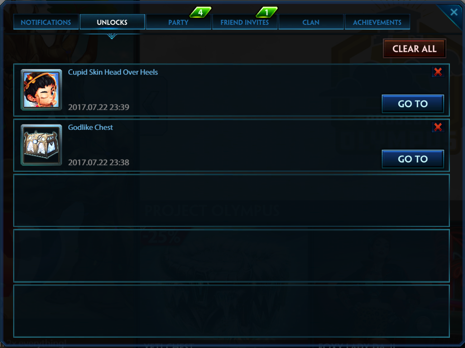The width and height of the screenshot is (465, 348).
Task: Switch to the Clan tab
Action: pyautogui.click(x=311, y=22)
